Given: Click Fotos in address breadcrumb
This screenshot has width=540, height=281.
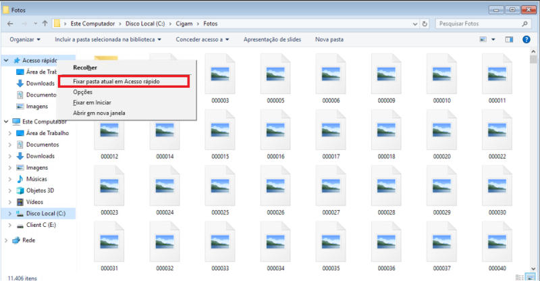Looking at the screenshot, I should 211,24.
